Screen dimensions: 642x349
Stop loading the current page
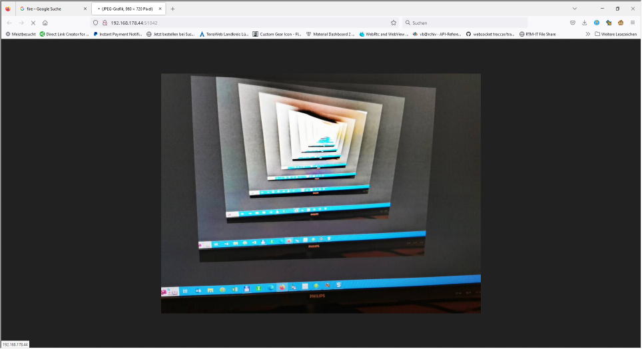click(33, 23)
